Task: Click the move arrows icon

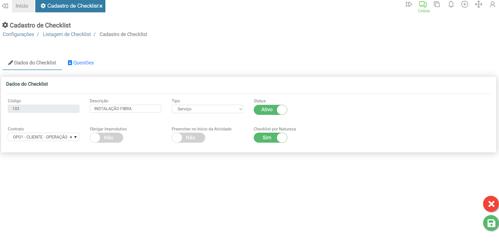Action: pos(479,4)
